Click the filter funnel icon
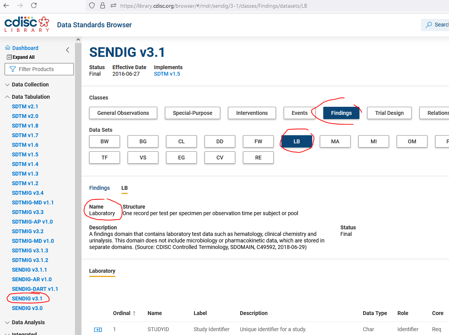The height and width of the screenshot is (335, 449). click(x=13, y=69)
